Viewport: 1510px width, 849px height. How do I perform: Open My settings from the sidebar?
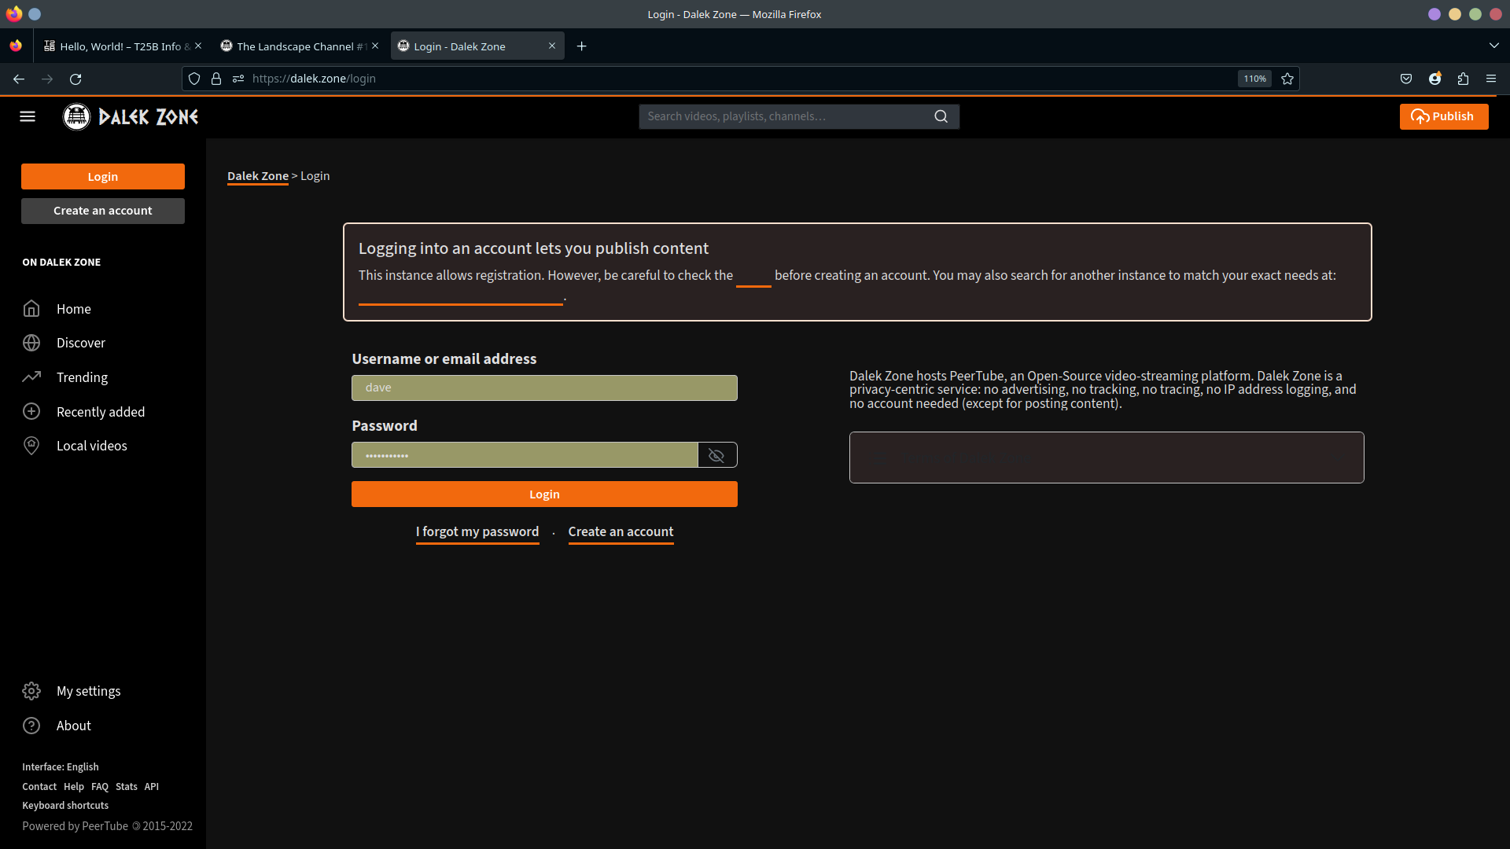[x=88, y=691]
